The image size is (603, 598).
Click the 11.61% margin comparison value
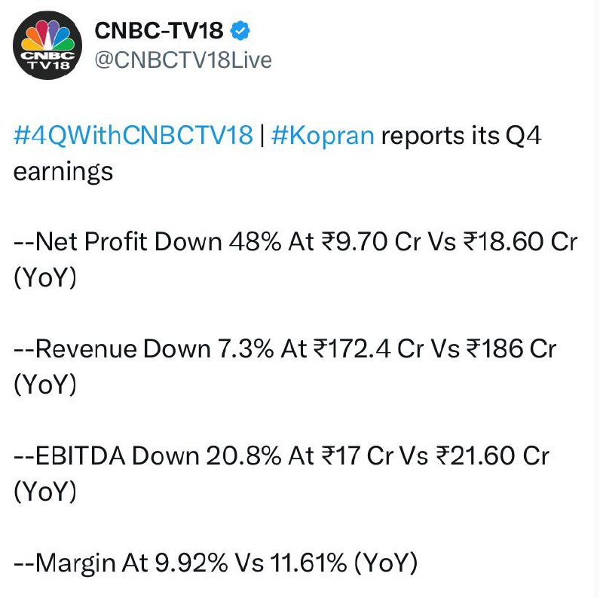308,563
